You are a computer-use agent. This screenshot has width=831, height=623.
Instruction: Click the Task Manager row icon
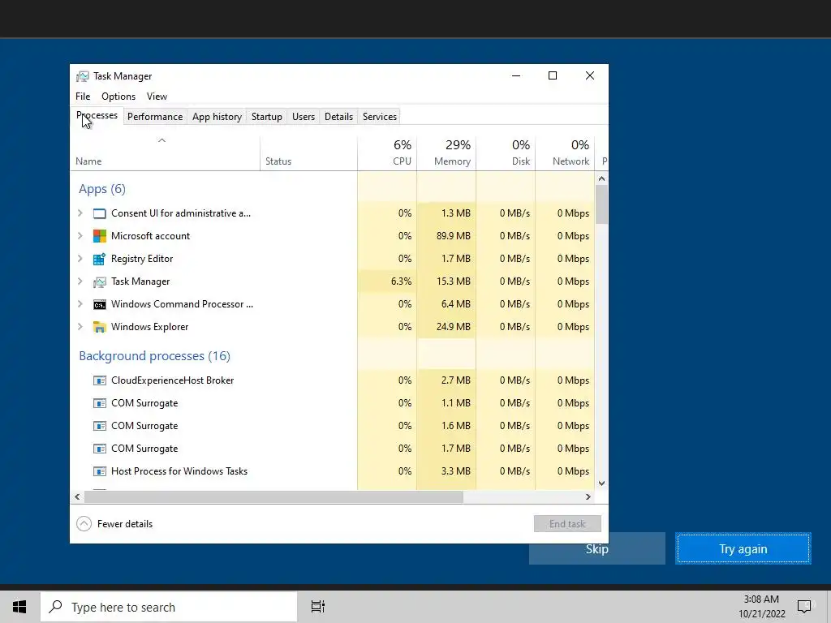[x=100, y=281]
